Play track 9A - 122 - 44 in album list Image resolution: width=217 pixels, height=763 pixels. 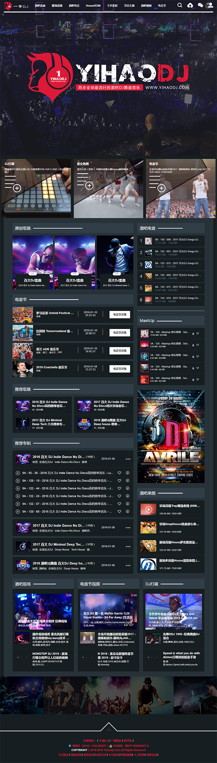[18, 488]
